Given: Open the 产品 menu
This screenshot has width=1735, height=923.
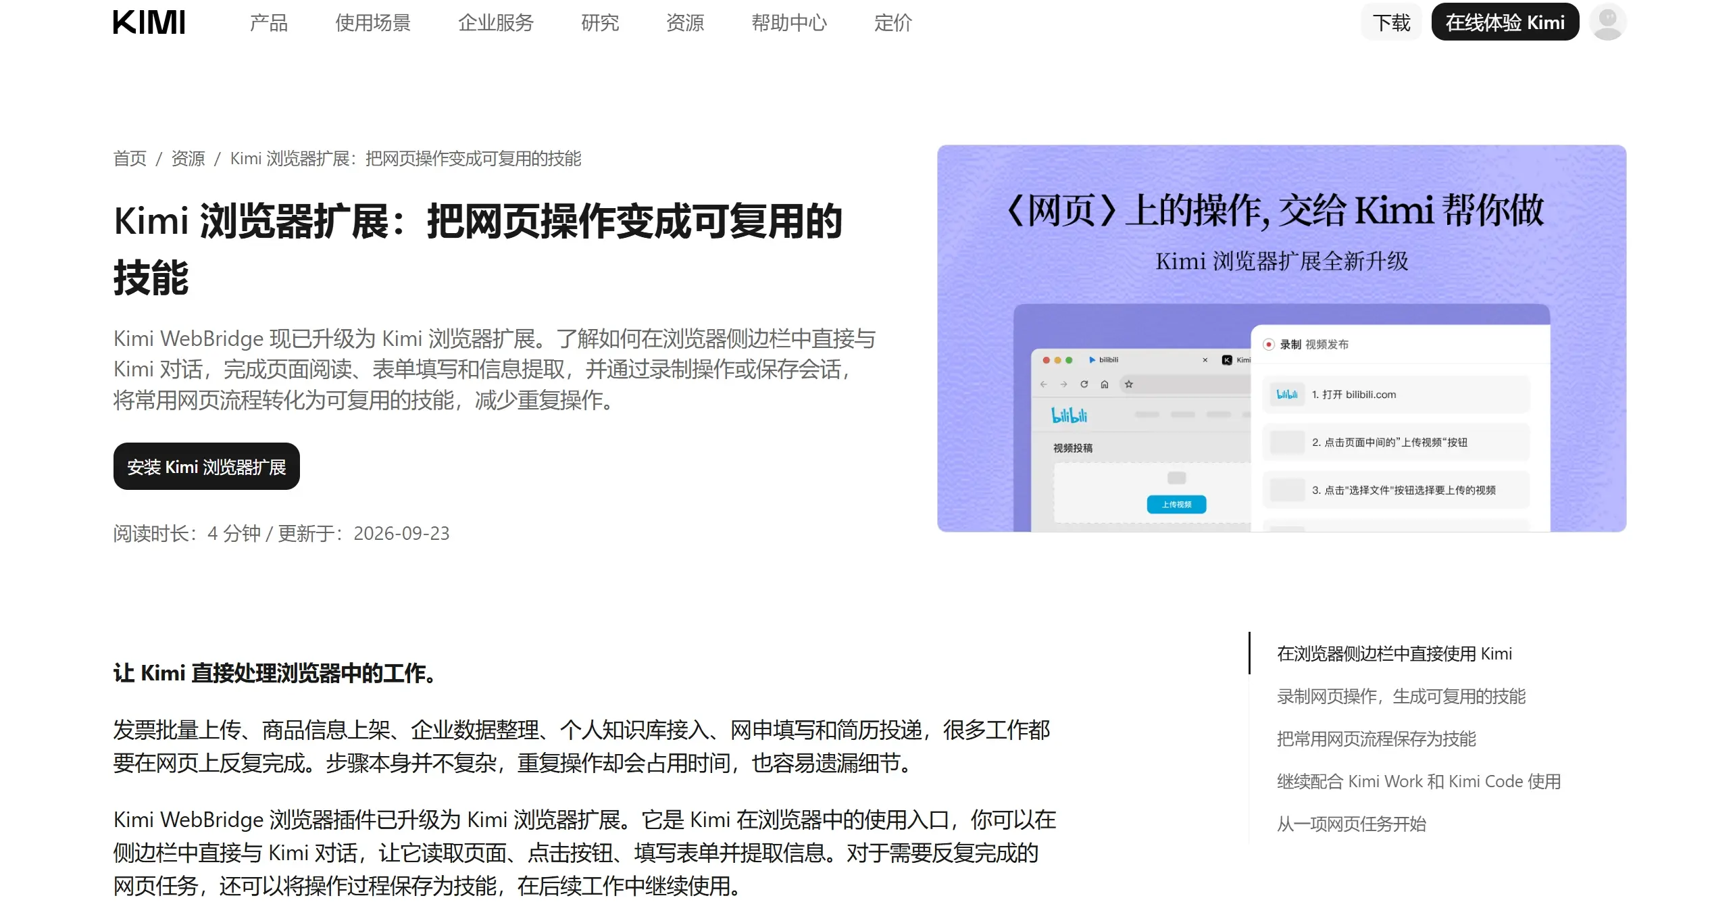Looking at the screenshot, I should coord(269,23).
